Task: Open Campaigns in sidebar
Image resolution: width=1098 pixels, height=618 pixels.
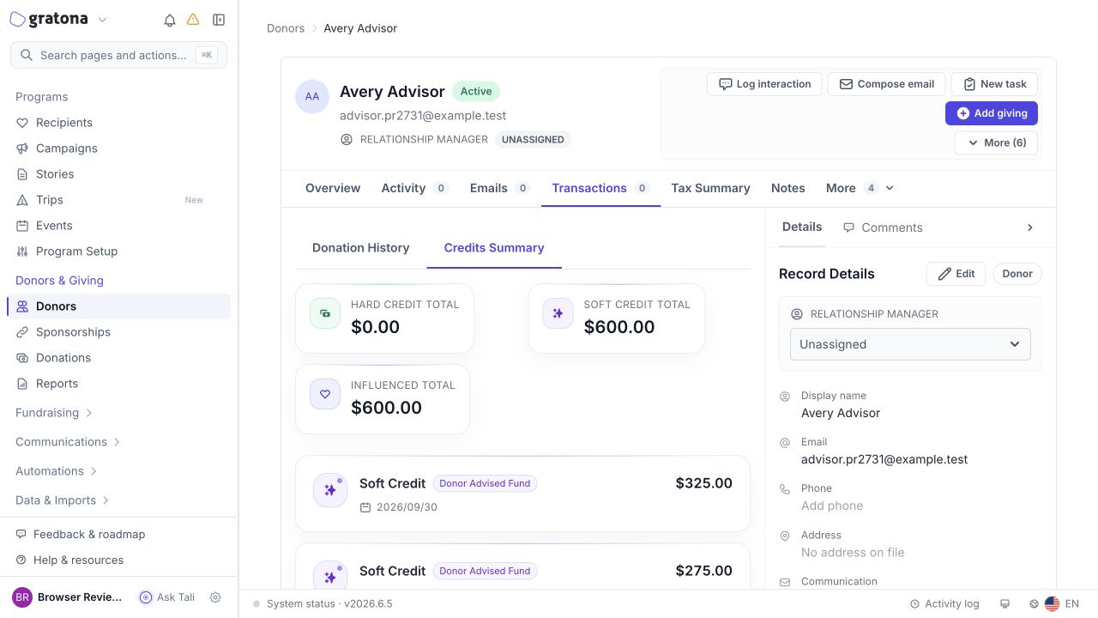Action: click(118, 148)
